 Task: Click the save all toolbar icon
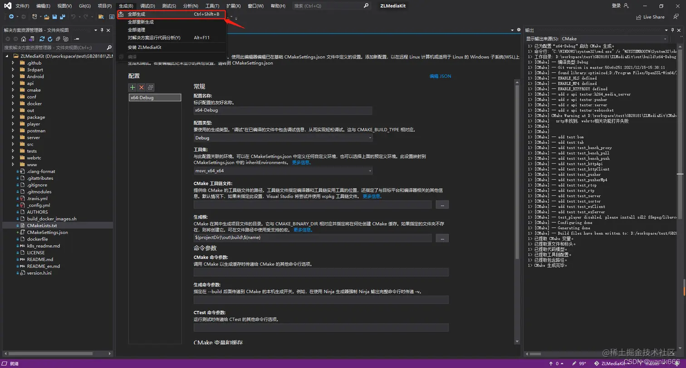tap(62, 17)
